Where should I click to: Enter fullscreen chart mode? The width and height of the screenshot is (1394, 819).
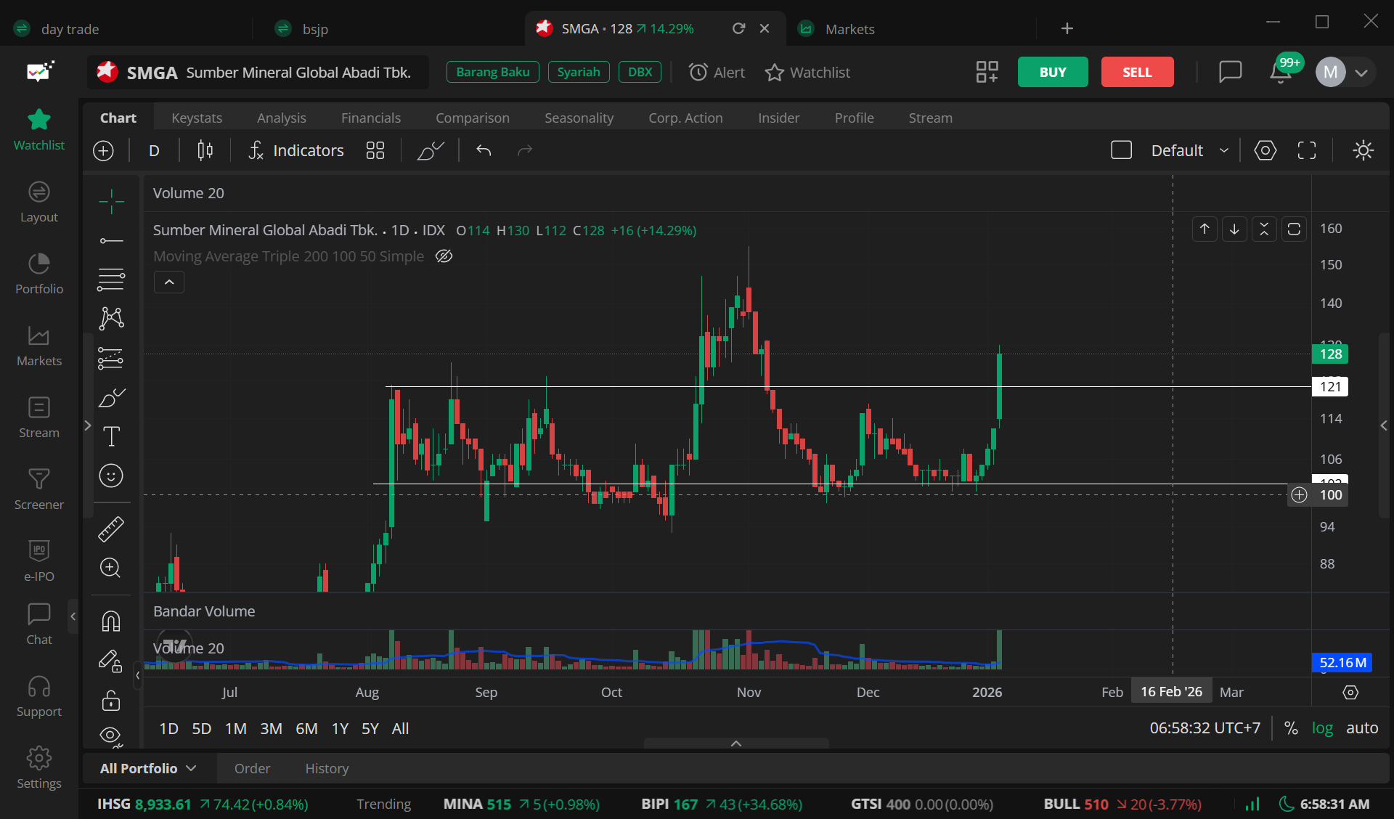1307,150
